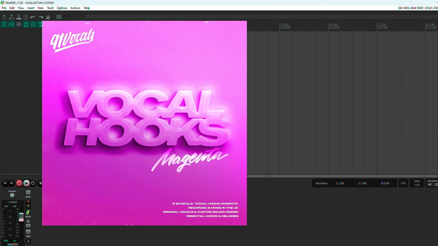Open the Insert menu
This screenshot has height=246, width=438.
coord(31,8)
